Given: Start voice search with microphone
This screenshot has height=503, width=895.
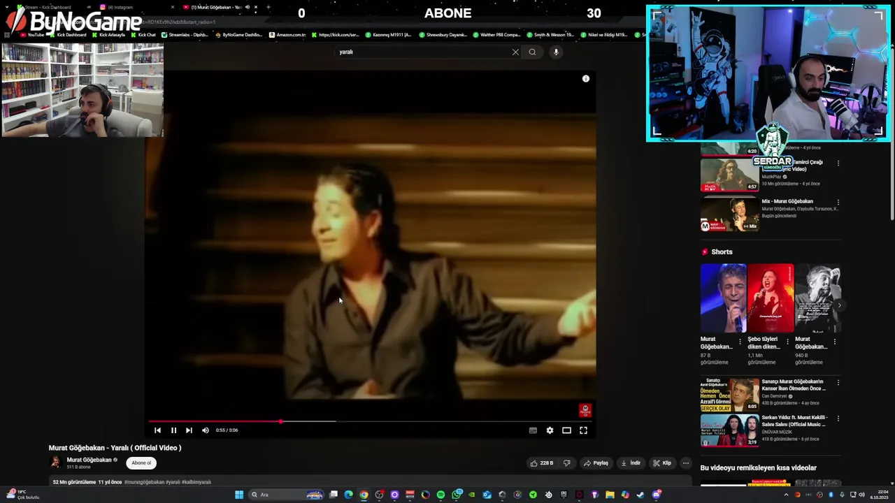Looking at the screenshot, I should 556,52.
